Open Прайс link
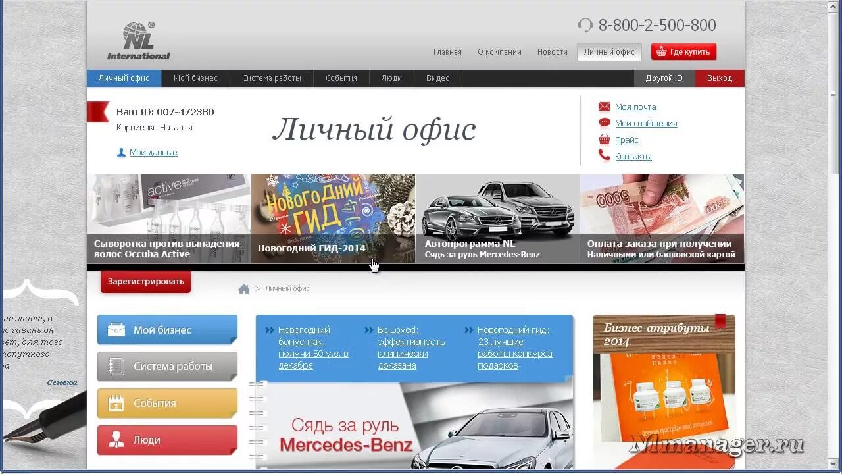842x474 pixels. 627,140
